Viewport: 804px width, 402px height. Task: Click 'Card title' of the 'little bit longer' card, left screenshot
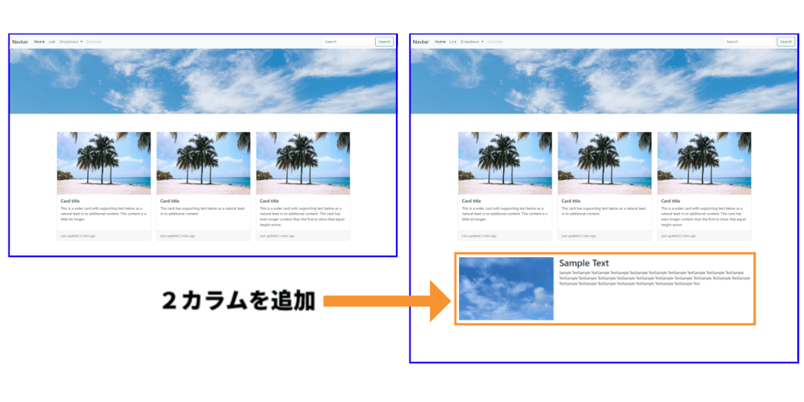click(70, 201)
